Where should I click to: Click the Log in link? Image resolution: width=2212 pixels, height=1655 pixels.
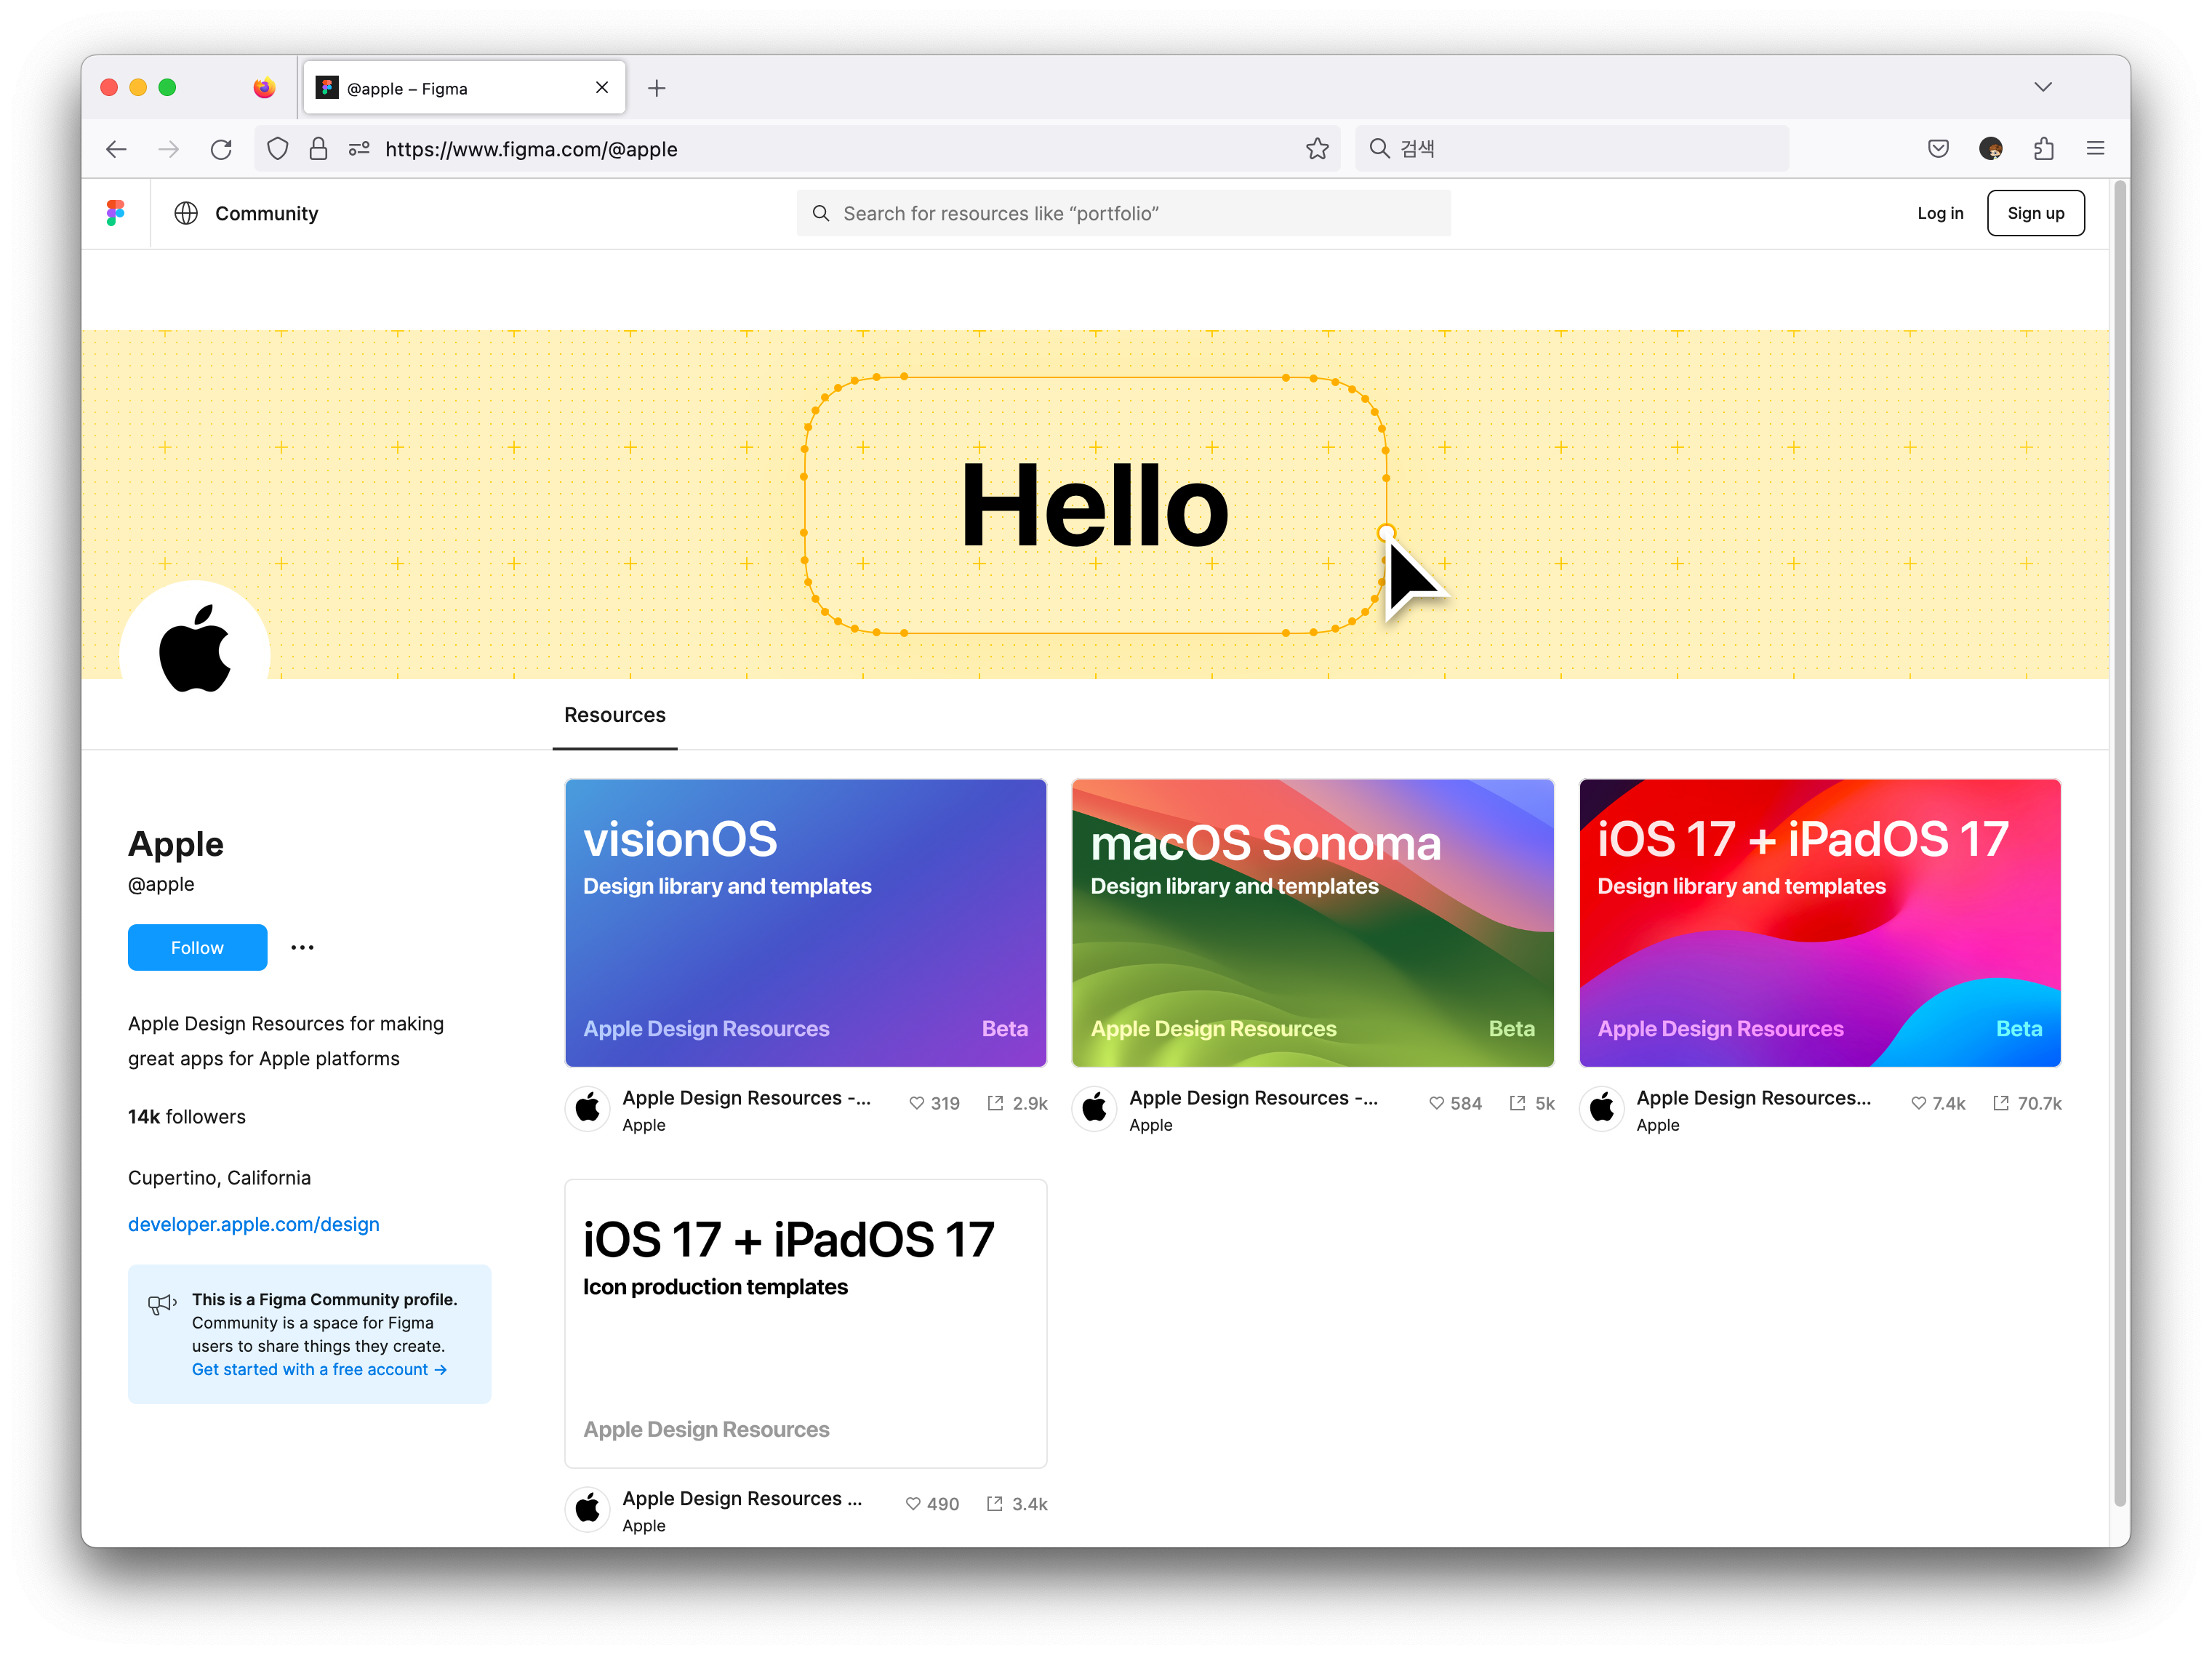tap(1940, 213)
